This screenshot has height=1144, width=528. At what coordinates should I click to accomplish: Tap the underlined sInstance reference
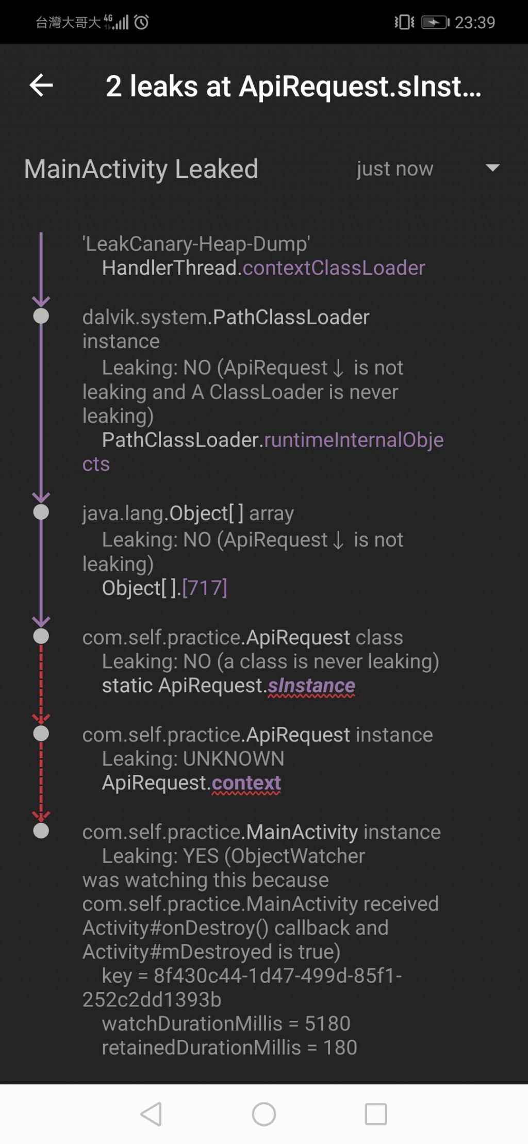tap(311, 686)
